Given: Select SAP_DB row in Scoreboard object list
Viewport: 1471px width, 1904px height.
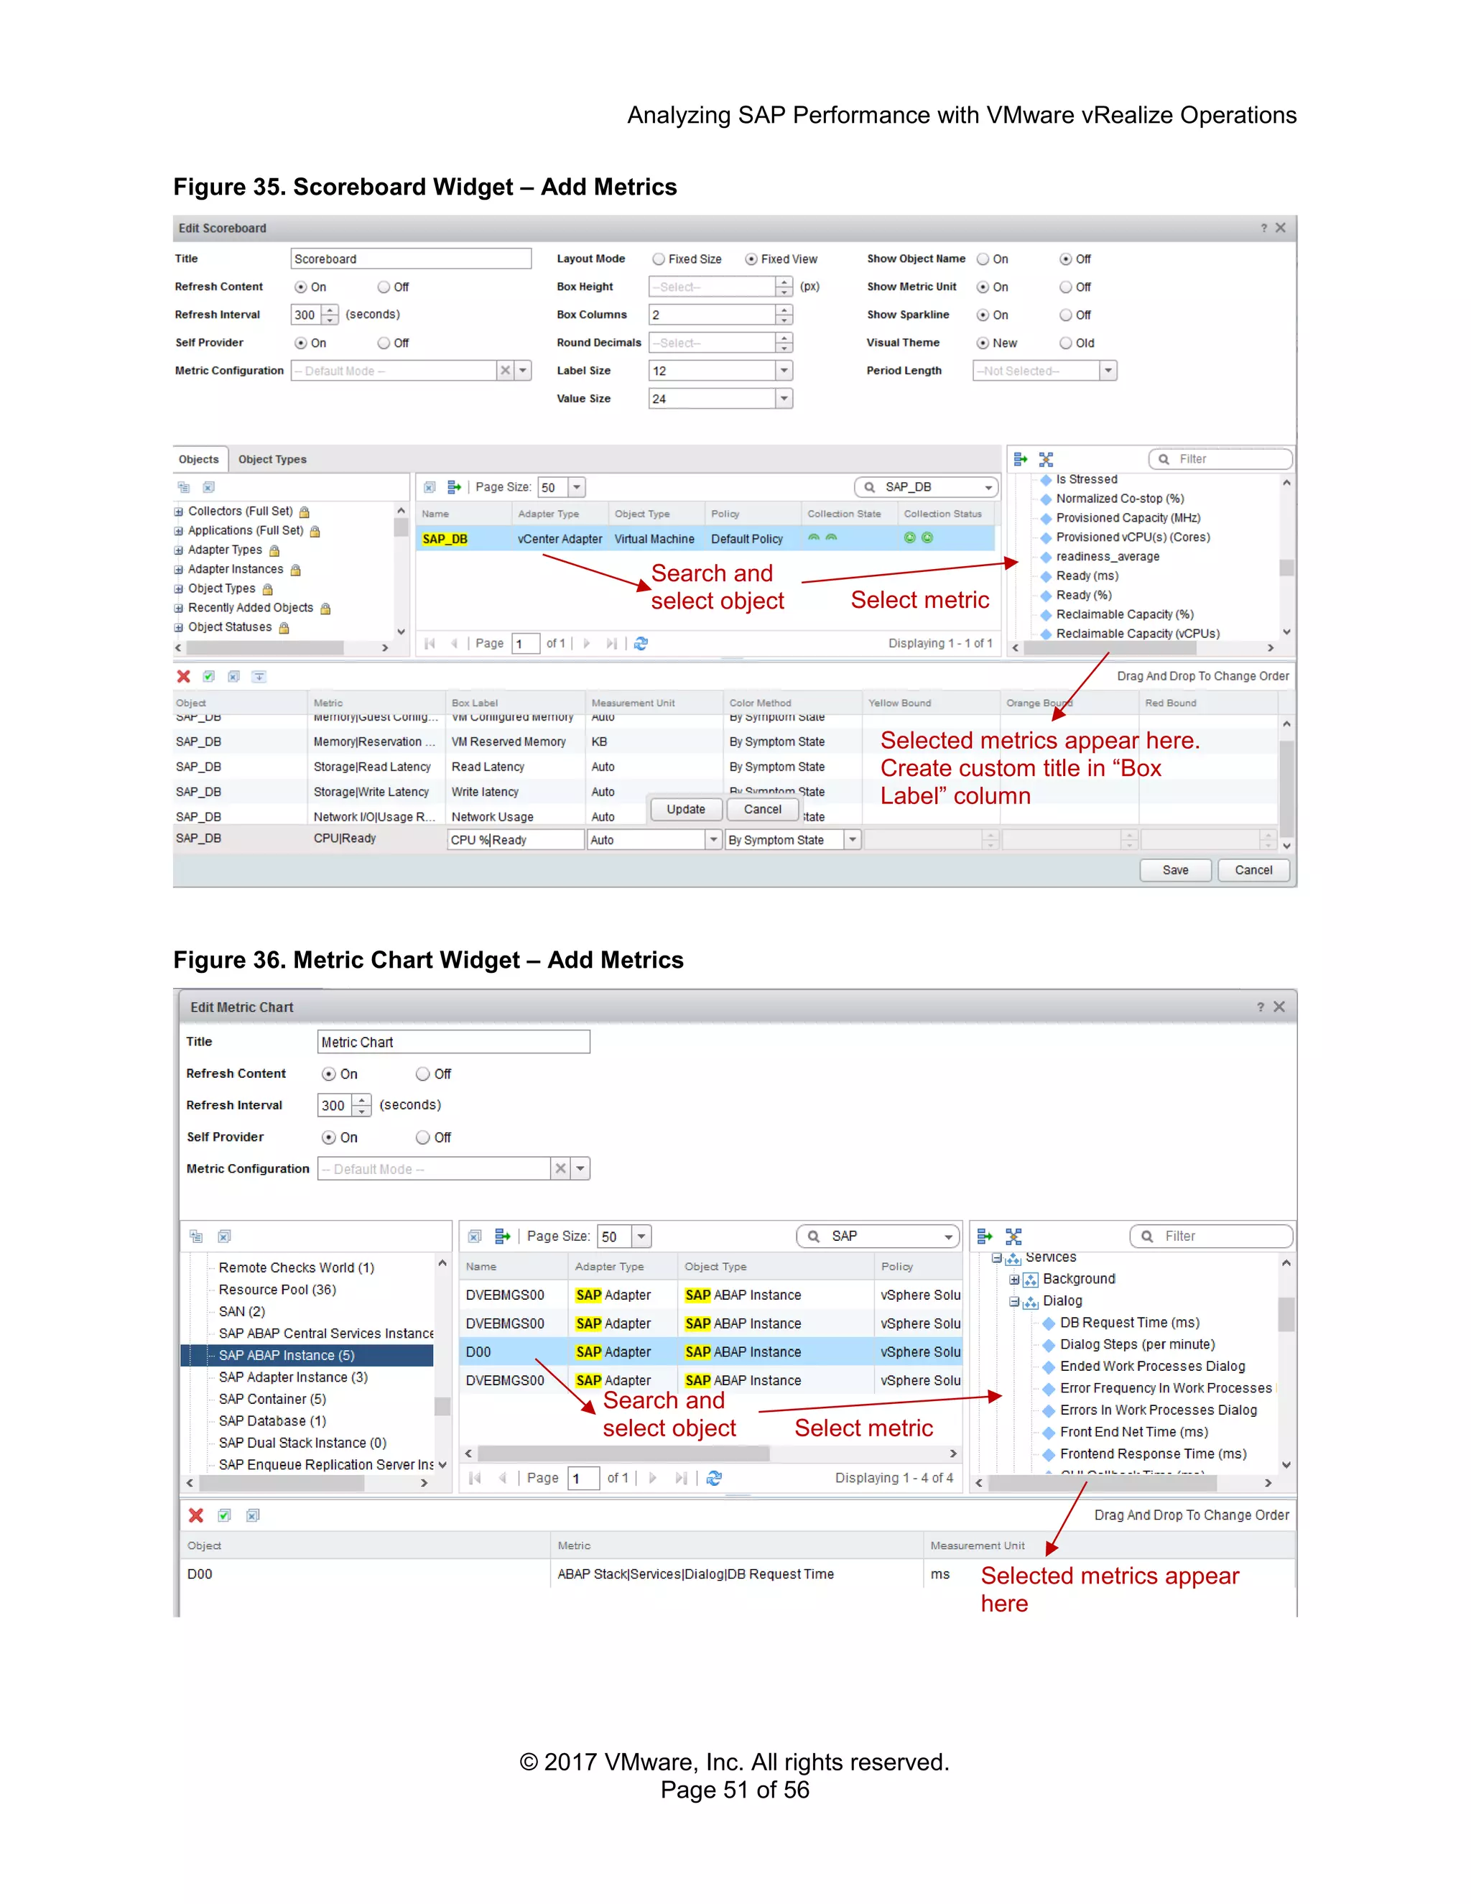Looking at the screenshot, I should [x=706, y=539].
